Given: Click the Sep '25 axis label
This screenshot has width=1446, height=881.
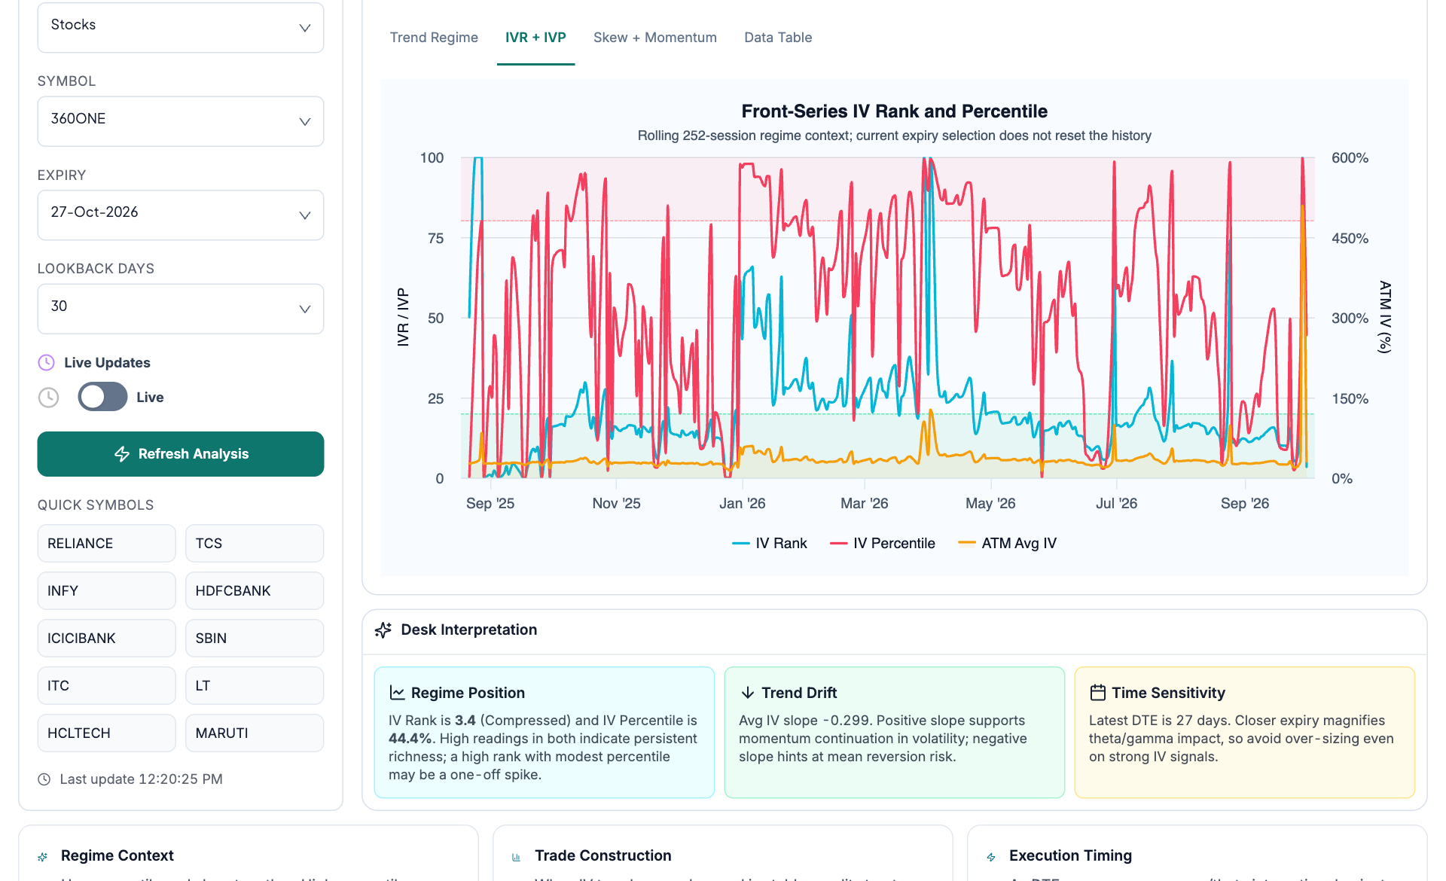Looking at the screenshot, I should 490,503.
